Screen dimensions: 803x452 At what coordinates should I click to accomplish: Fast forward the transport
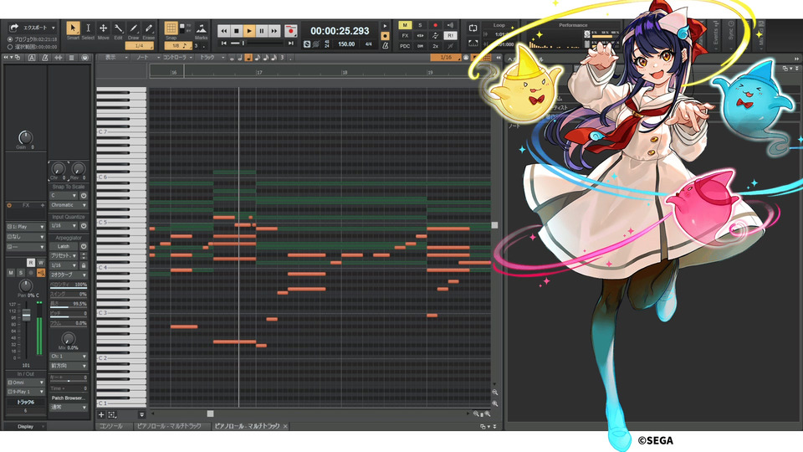tap(274, 31)
